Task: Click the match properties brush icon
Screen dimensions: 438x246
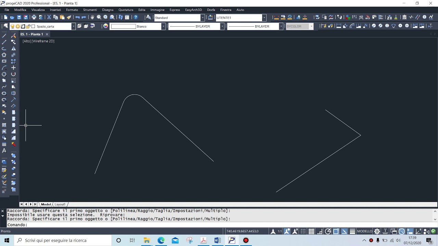Action: (69, 17)
